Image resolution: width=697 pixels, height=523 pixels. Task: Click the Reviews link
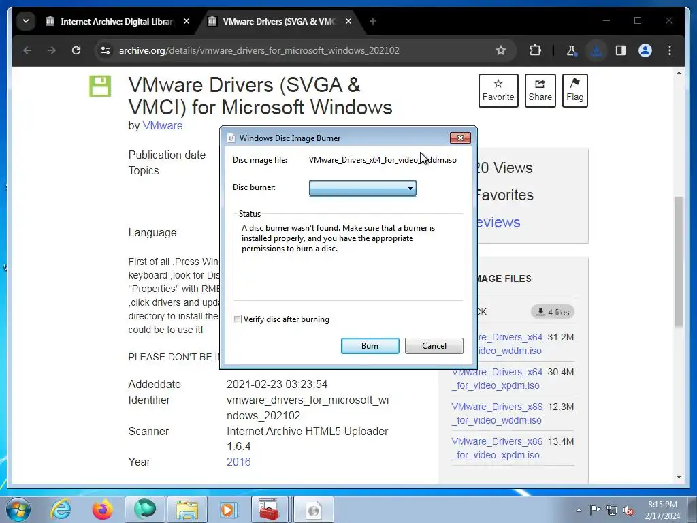click(x=498, y=223)
